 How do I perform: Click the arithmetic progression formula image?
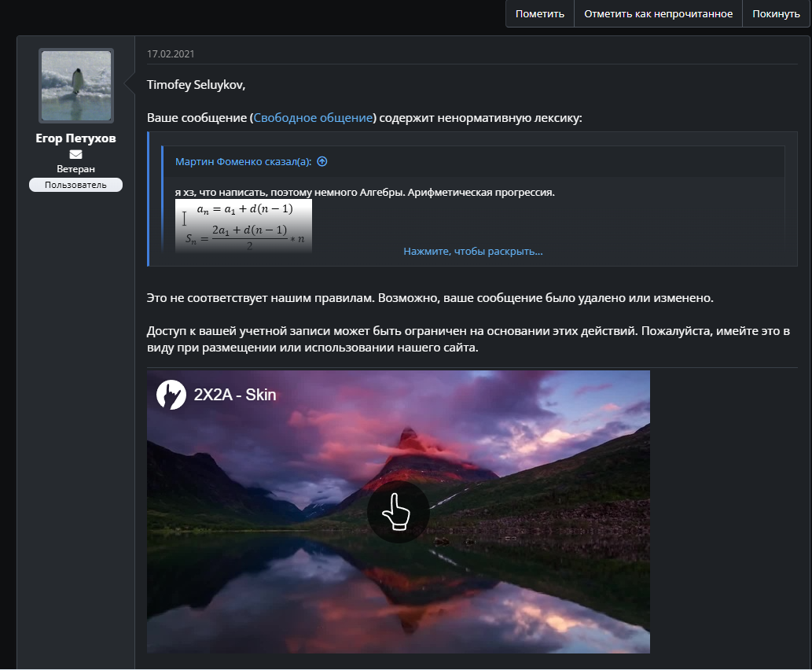pos(243,226)
